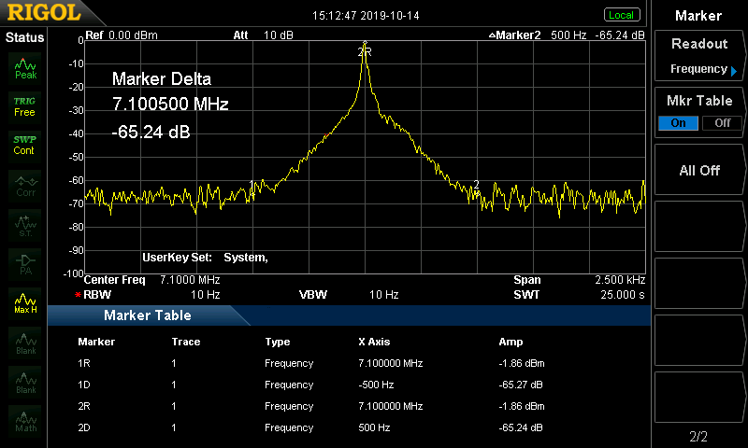748x448 pixels.
Task: Switch marker table to Off
Action: (721, 123)
